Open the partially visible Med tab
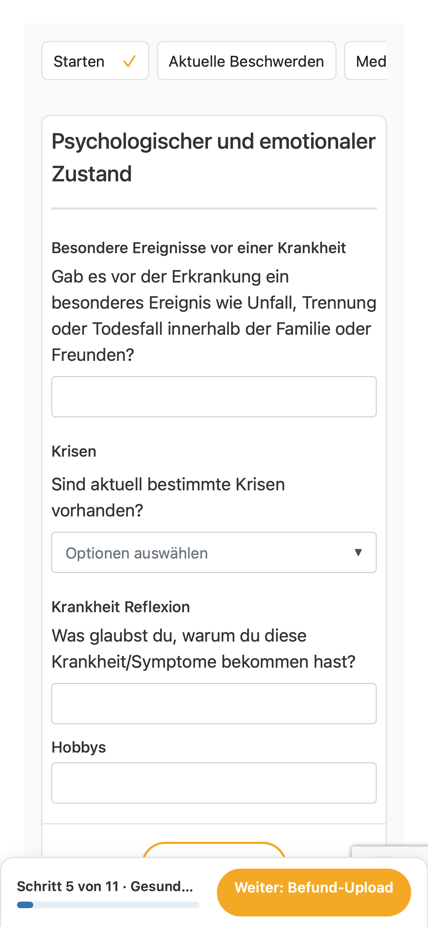Screen dimensions: 428x927 click(366, 61)
